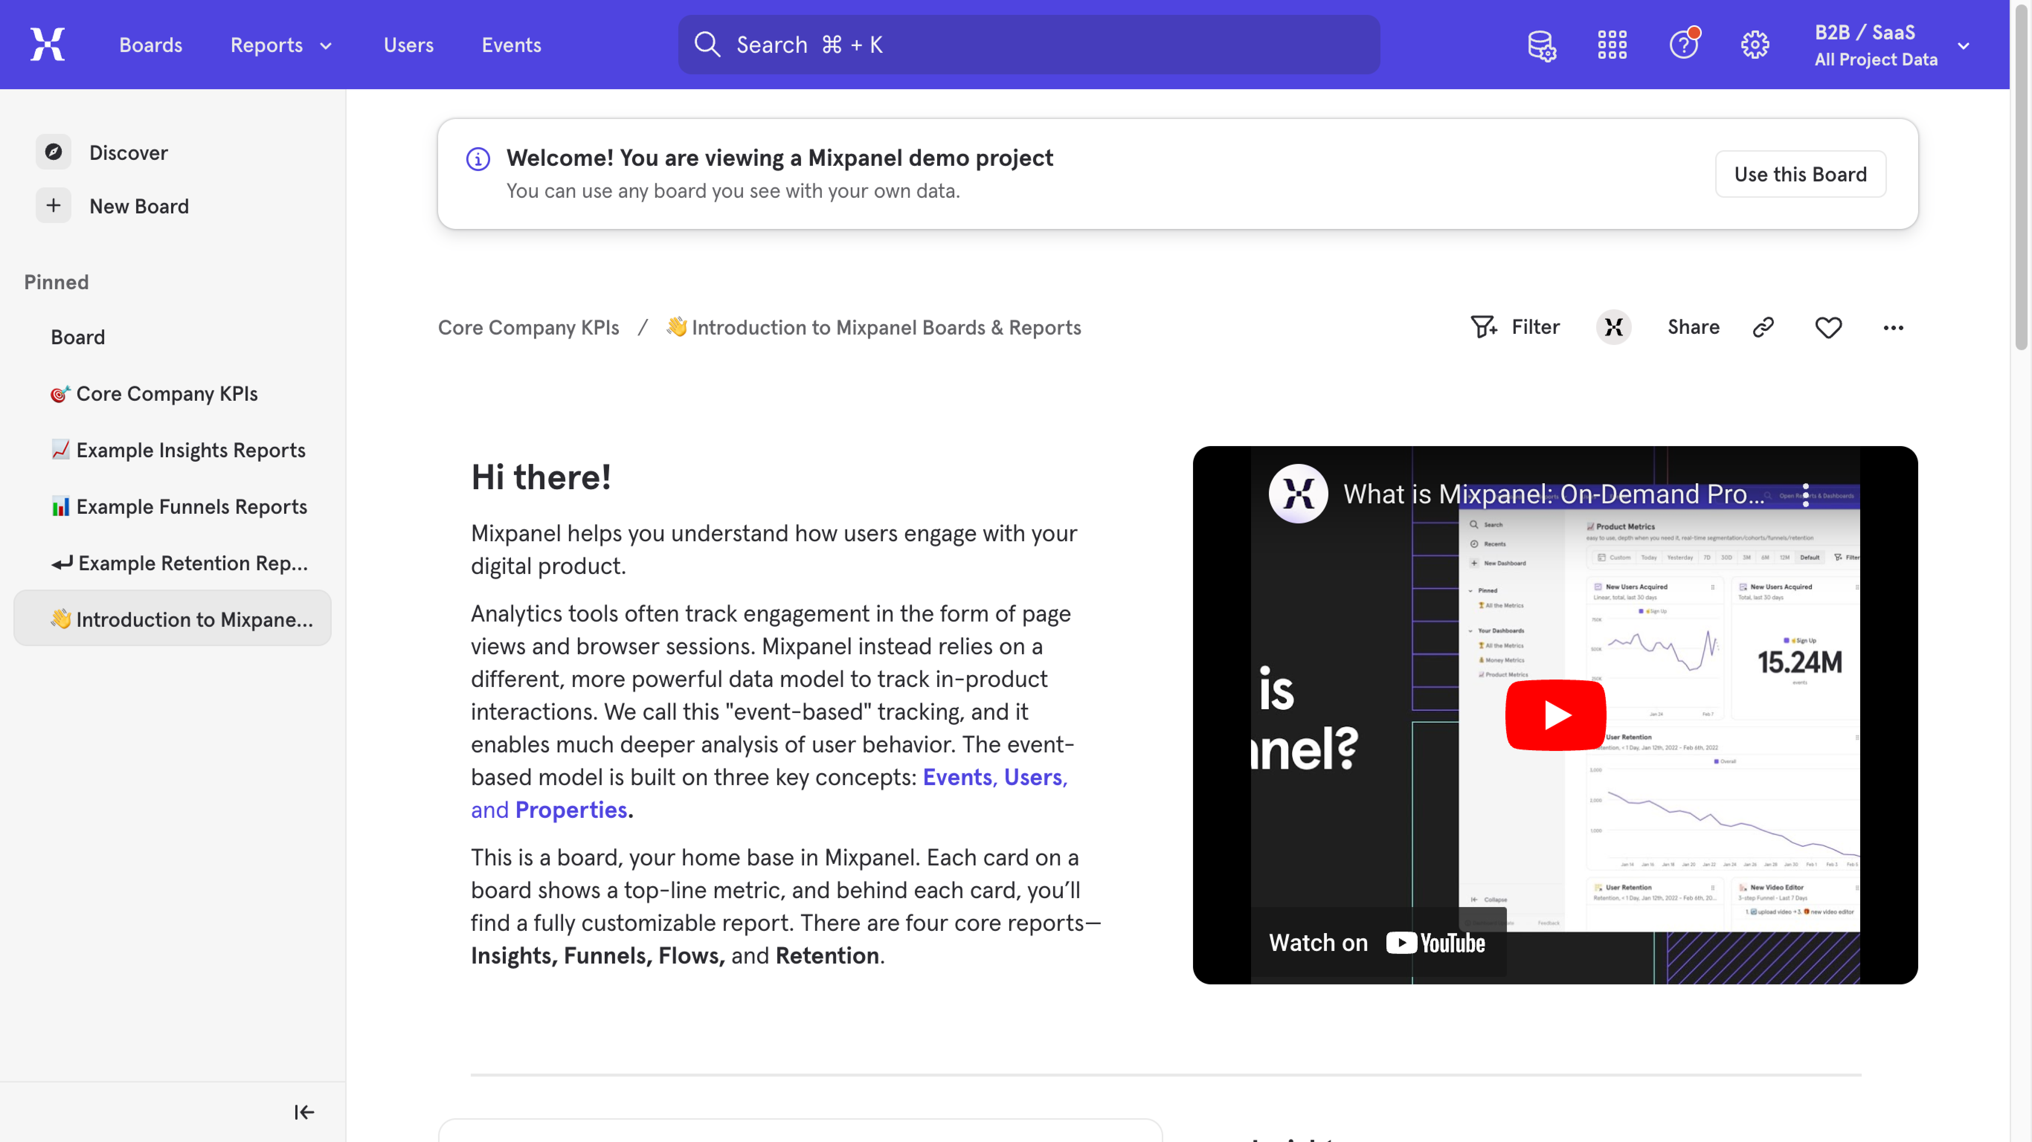Open the settings gear icon
This screenshot has width=2032, height=1142.
(1754, 45)
